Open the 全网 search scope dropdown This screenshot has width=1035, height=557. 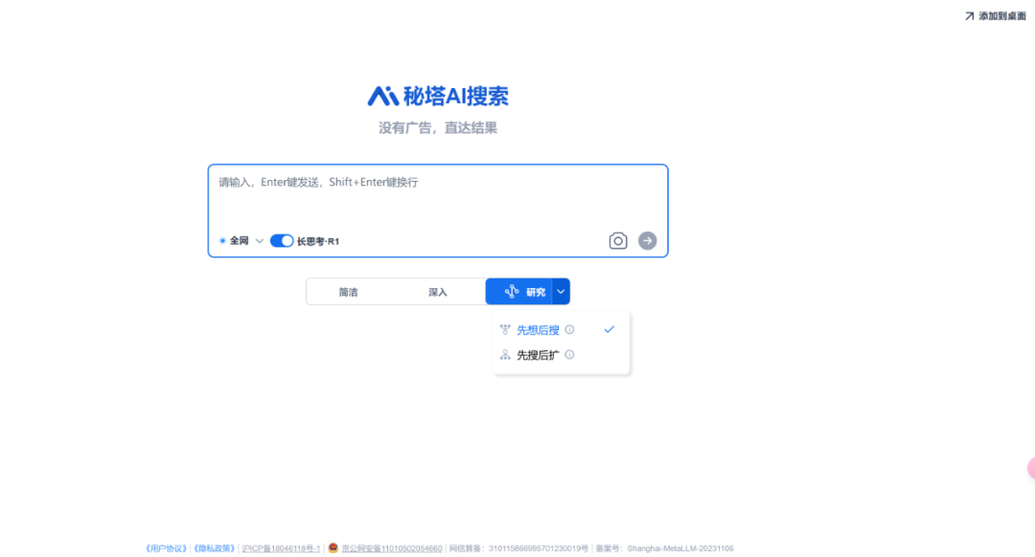[241, 240]
